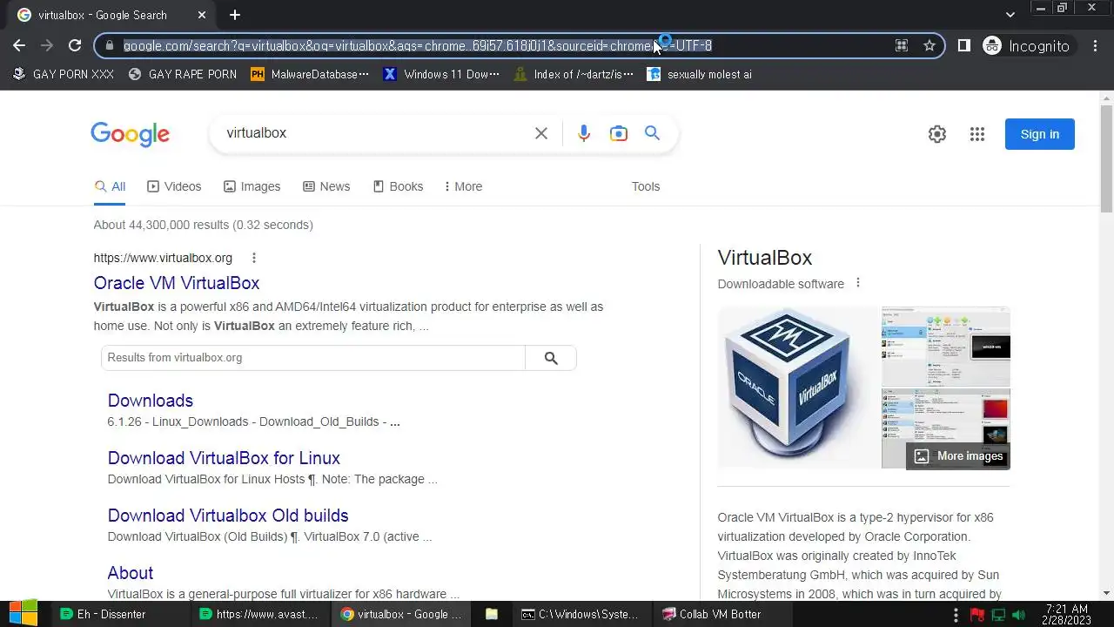Click the QR code icon in address bar

[902, 45]
